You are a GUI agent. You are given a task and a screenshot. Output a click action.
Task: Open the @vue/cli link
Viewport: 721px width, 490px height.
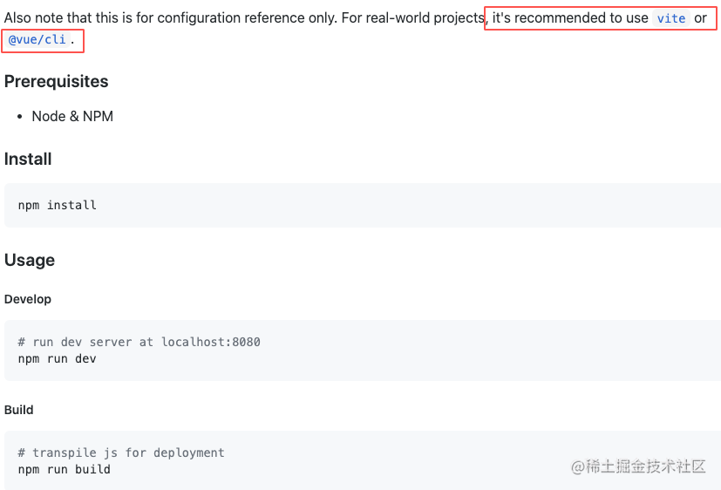coord(37,40)
